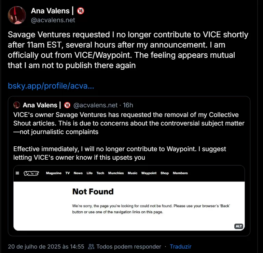The width and height of the screenshot is (263, 253).
Task: Open the quoted post's 16h timestamp
Action: [128, 105]
